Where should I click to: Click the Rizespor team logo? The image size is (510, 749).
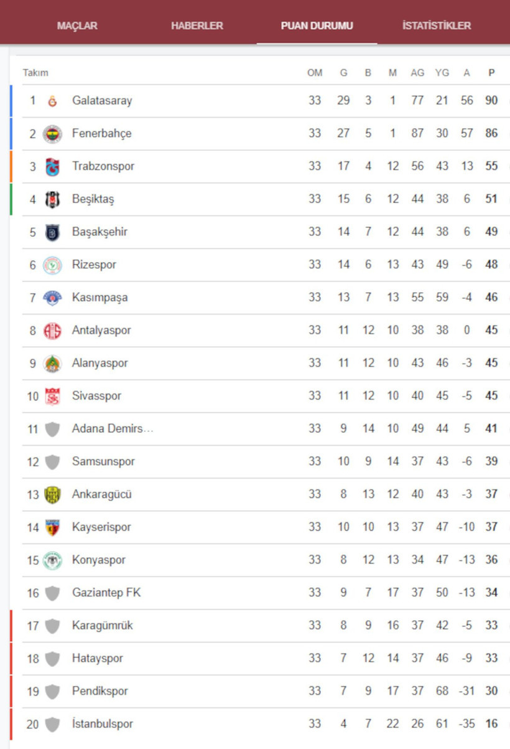52,265
